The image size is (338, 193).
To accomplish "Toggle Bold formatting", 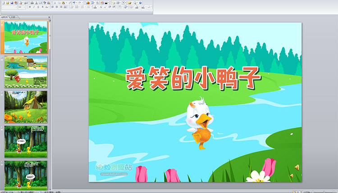I will 30,7.
